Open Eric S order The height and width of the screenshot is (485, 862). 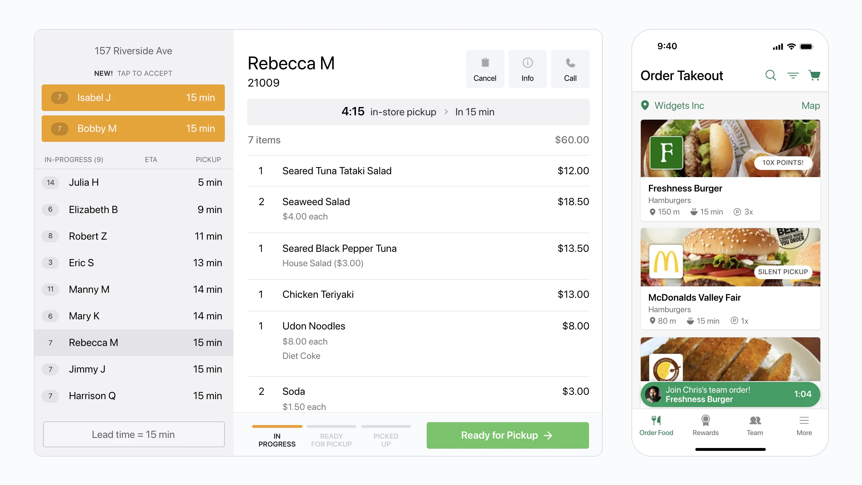(134, 263)
